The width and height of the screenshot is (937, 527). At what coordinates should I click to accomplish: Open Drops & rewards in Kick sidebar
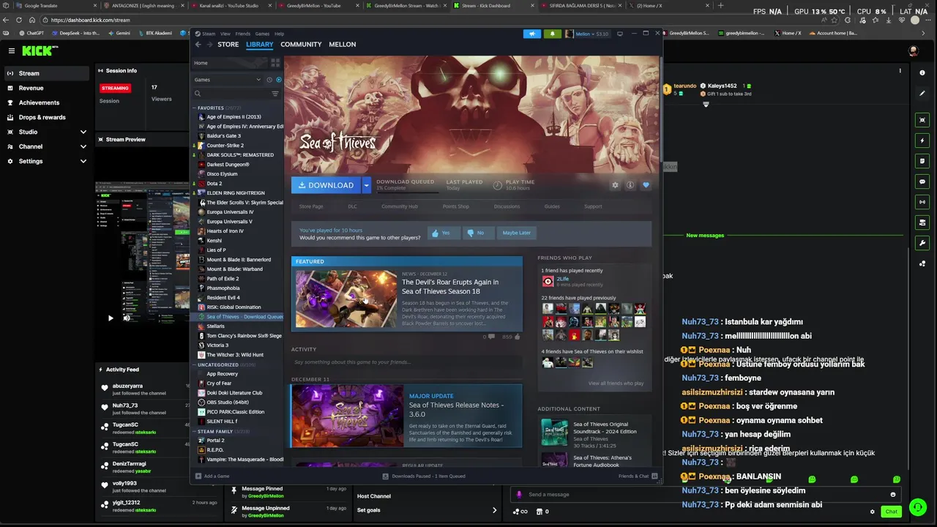[x=42, y=117]
